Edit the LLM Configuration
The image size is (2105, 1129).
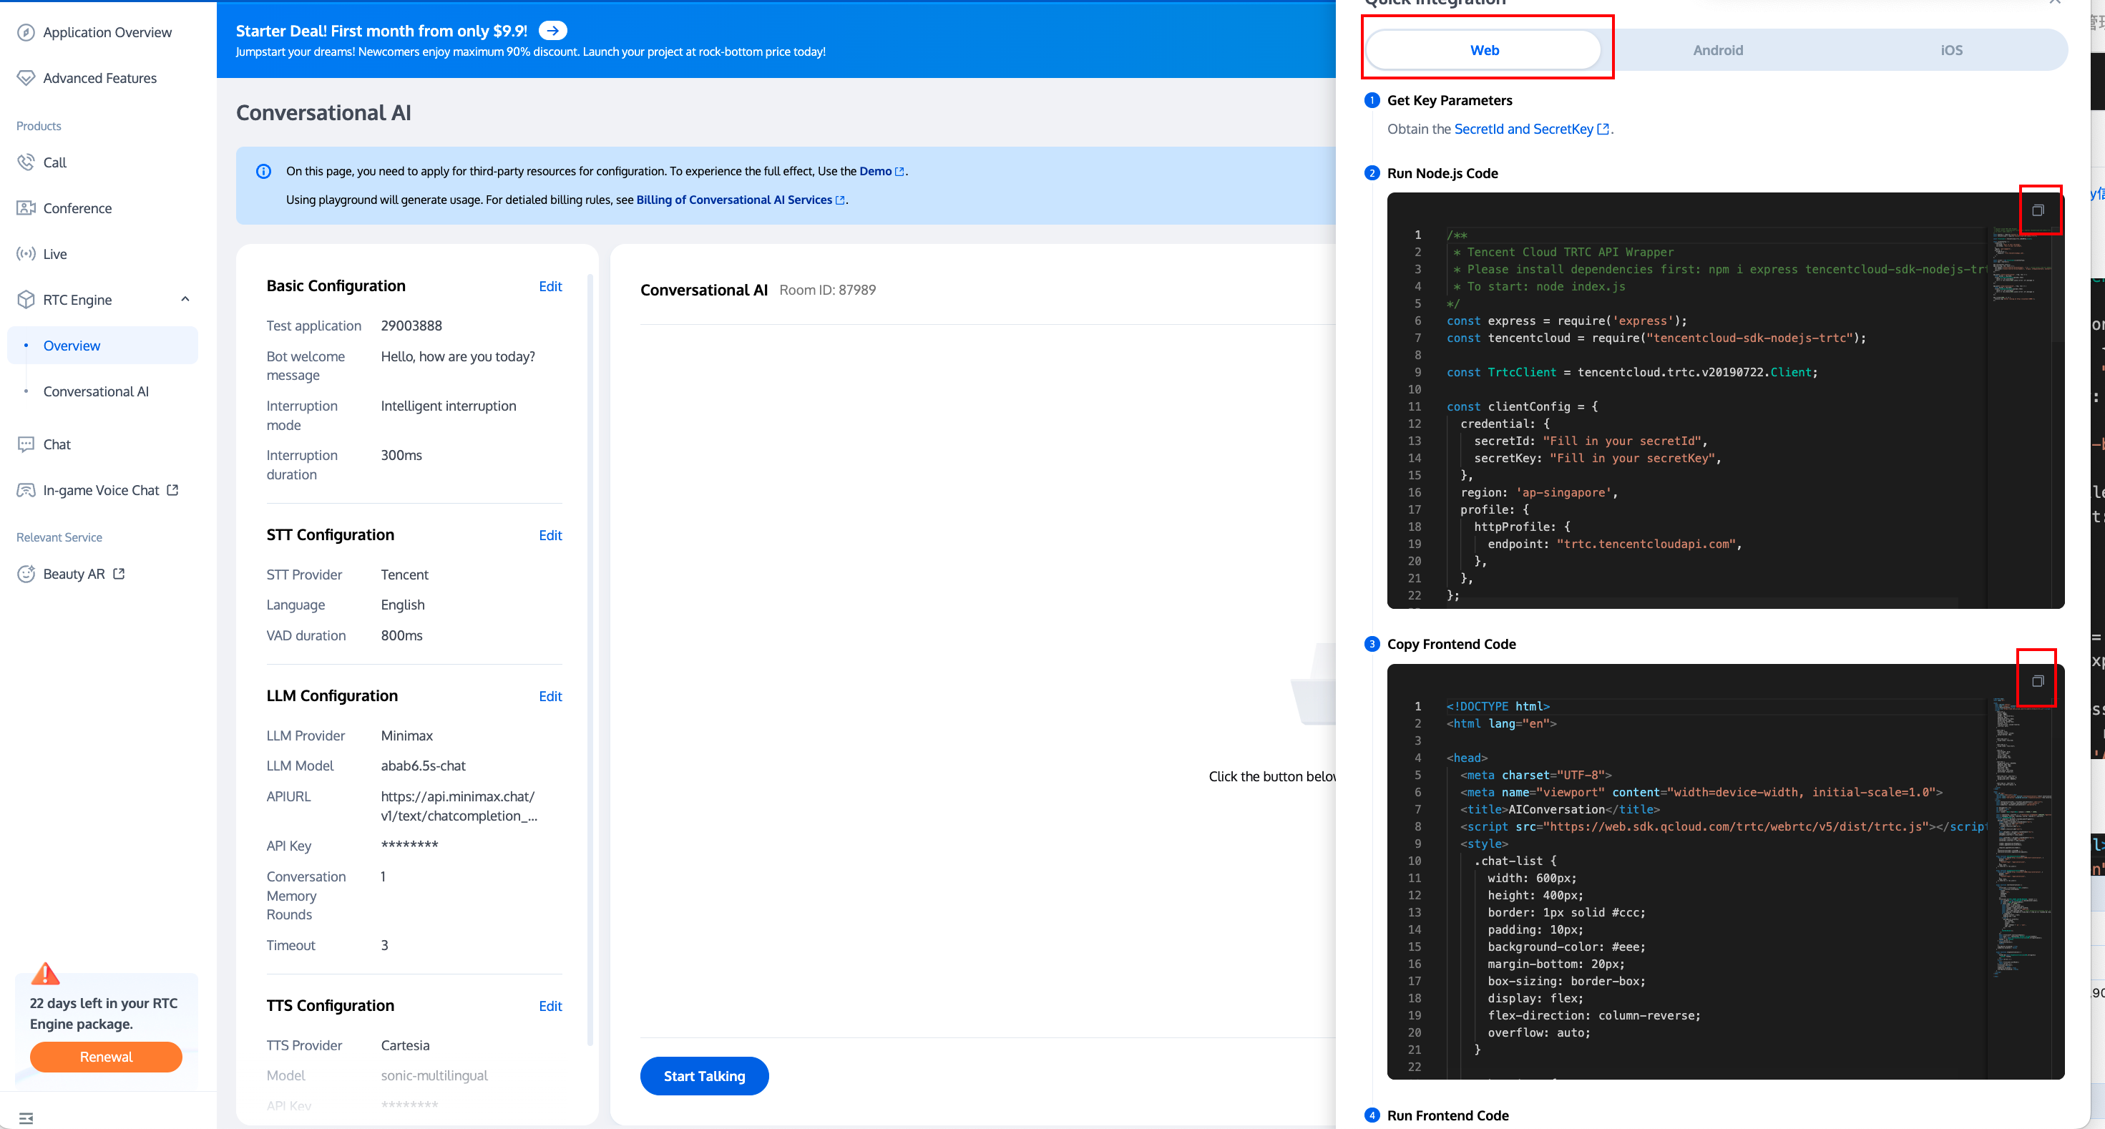coord(550,697)
